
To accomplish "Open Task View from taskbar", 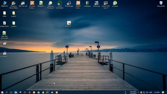I will (11, 92).
